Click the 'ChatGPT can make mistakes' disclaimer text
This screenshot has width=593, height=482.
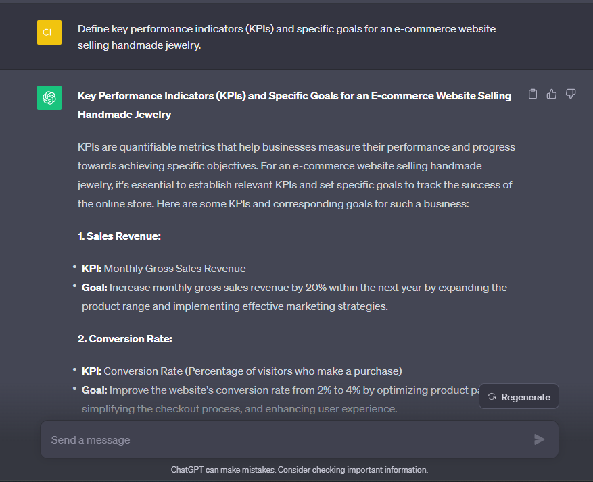click(299, 470)
